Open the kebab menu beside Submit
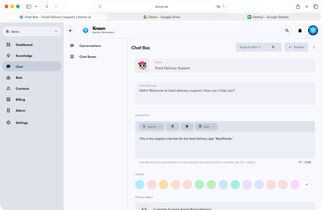Image resolution: width=323 pixels, height=210 pixels. pos(314,47)
